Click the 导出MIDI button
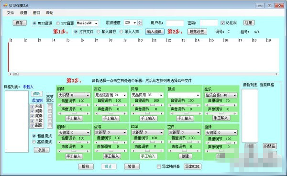 click(193, 166)
